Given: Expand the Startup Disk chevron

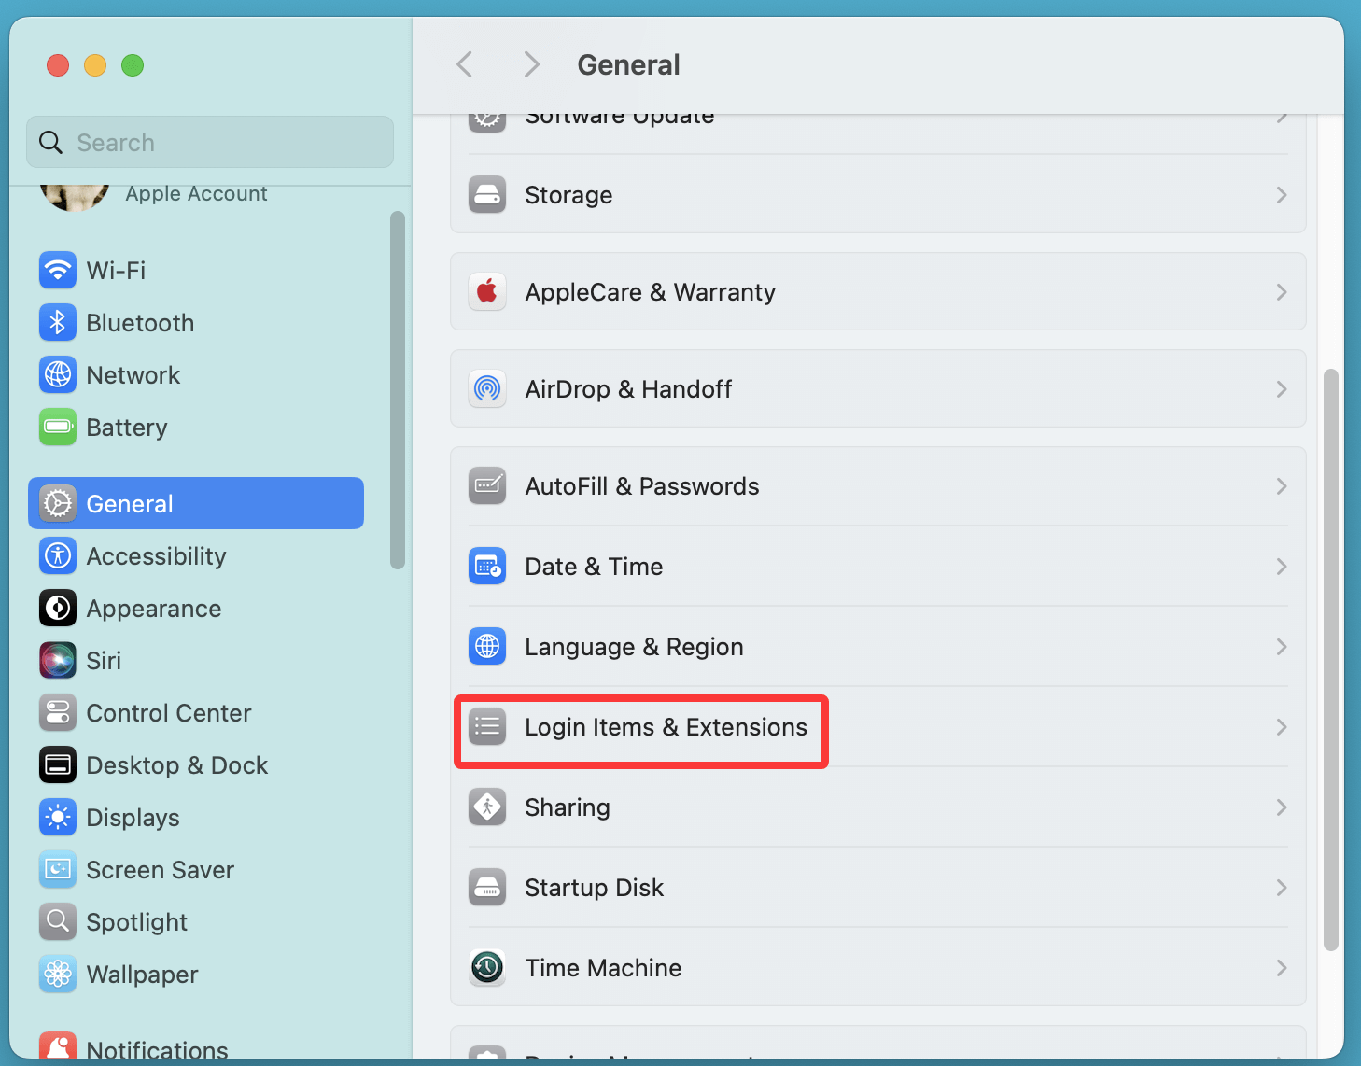Looking at the screenshot, I should click(x=1281, y=888).
